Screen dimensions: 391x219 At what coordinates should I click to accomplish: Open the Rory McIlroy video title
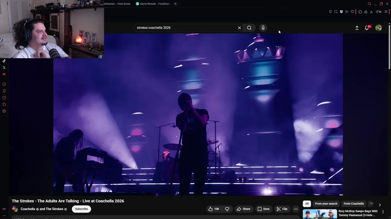[x=358, y=213]
